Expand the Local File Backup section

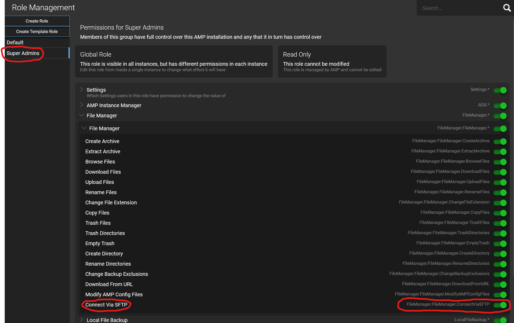point(82,320)
